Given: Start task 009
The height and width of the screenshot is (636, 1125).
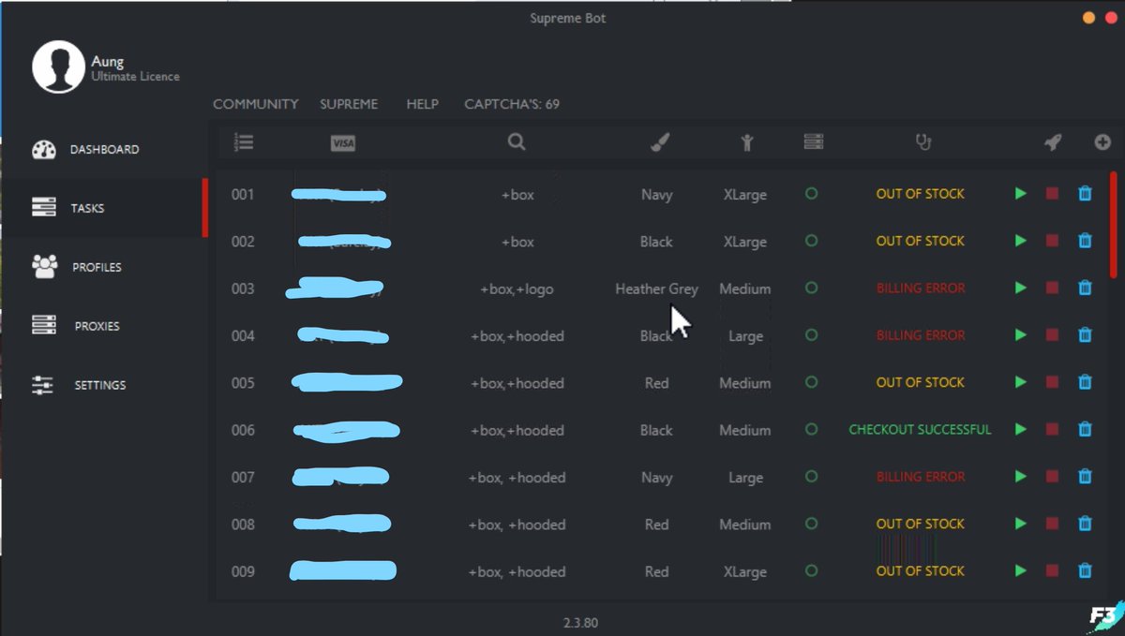Looking at the screenshot, I should tap(1021, 570).
